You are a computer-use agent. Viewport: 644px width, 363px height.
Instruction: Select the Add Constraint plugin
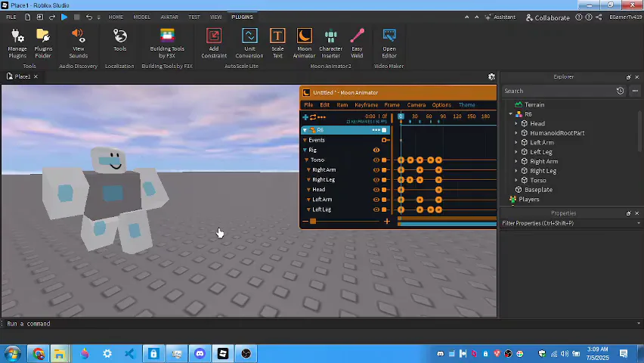click(214, 43)
